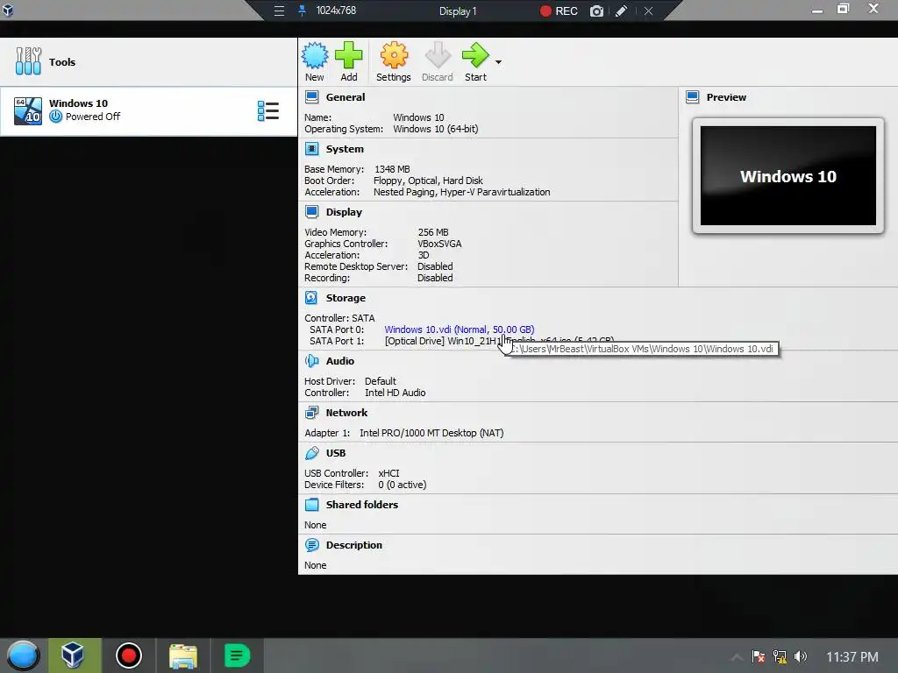Close the recording toolbar with X
898x673 pixels.
click(648, 11)
